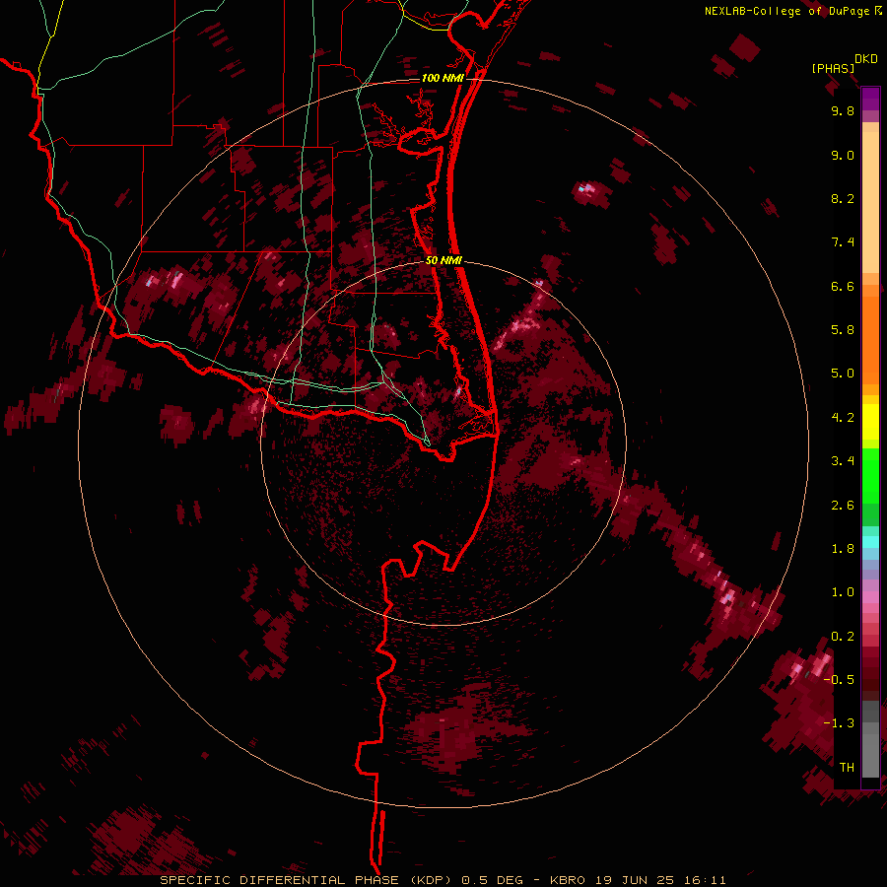Click the 19 JUN 25 date text
Viewport: 887px width, 887px height.
coord(636,880)
